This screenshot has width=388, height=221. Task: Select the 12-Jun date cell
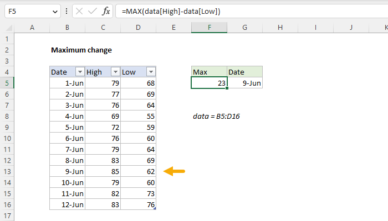(67, 205)
